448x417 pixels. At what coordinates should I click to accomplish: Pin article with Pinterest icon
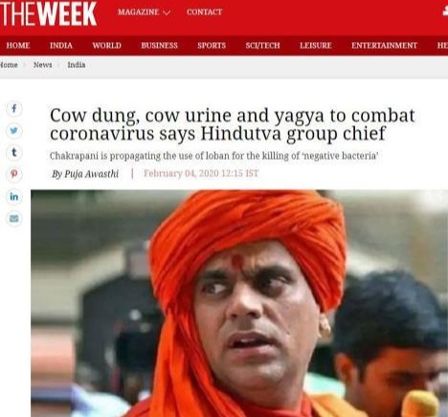(x=14, y=174)
